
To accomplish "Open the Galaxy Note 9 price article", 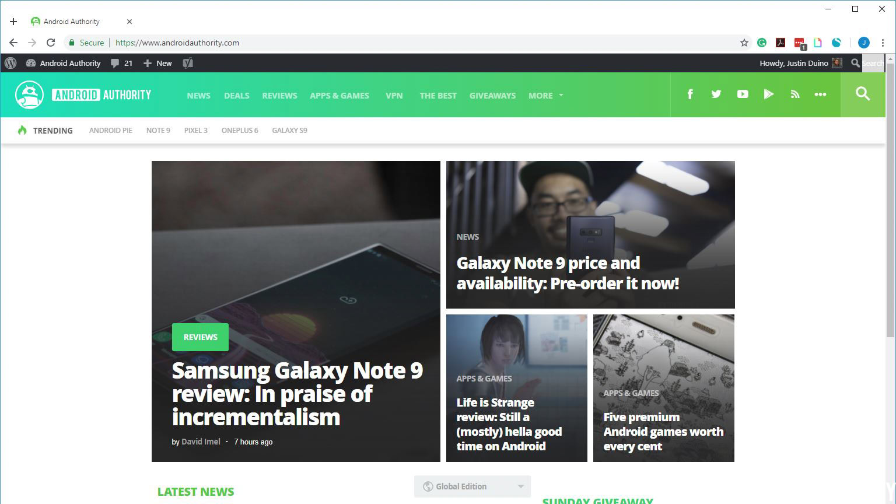I will click(x=568, y=273).
